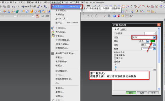Screen dimensions: 165x101
Task: Click the 可视化 menu entry icon
Action: click(53, 28)
